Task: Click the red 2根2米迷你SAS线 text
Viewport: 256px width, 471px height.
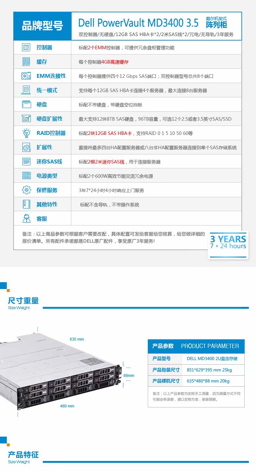Action: pos(106,162)
